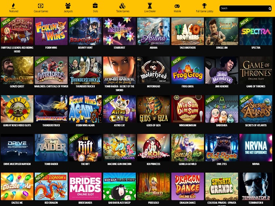Open the Game of Thrones slot thumbnail

(x=256, y=70)
